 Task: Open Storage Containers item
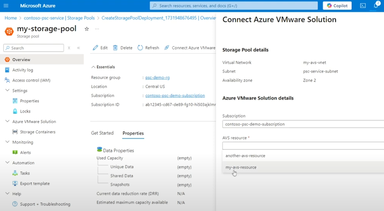(x=38, y=132)
